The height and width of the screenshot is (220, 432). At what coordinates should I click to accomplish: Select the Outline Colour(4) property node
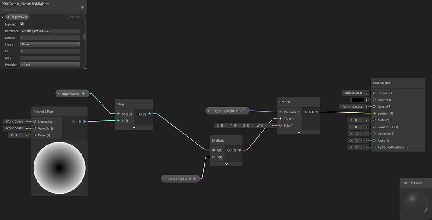[180, 179]
